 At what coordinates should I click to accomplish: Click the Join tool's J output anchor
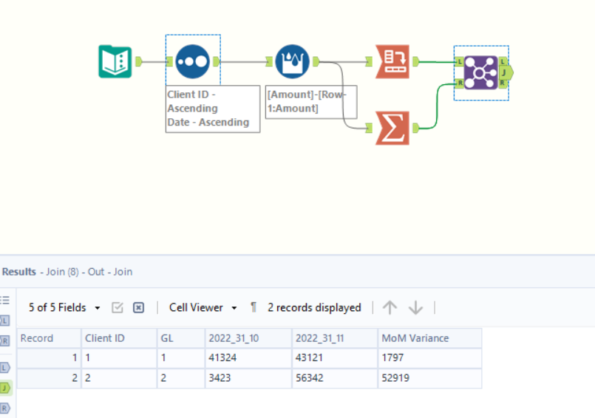[x=506, y=72]
